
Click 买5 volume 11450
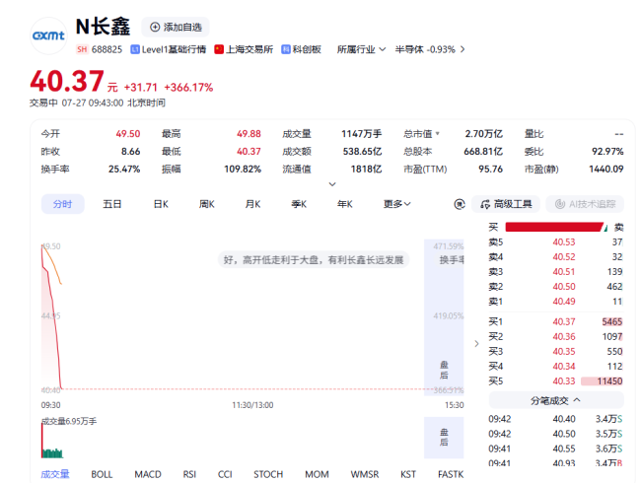point(609,381)
